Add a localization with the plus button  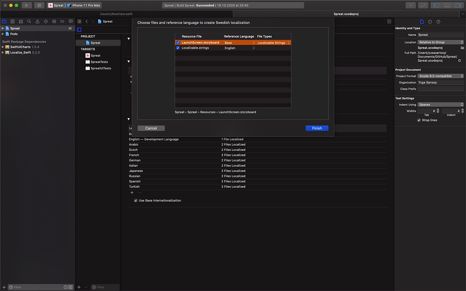point(132,192)
